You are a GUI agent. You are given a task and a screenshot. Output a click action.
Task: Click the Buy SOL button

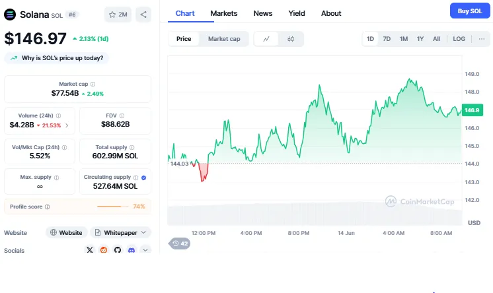pyautogui.click(x=469, y=11)
